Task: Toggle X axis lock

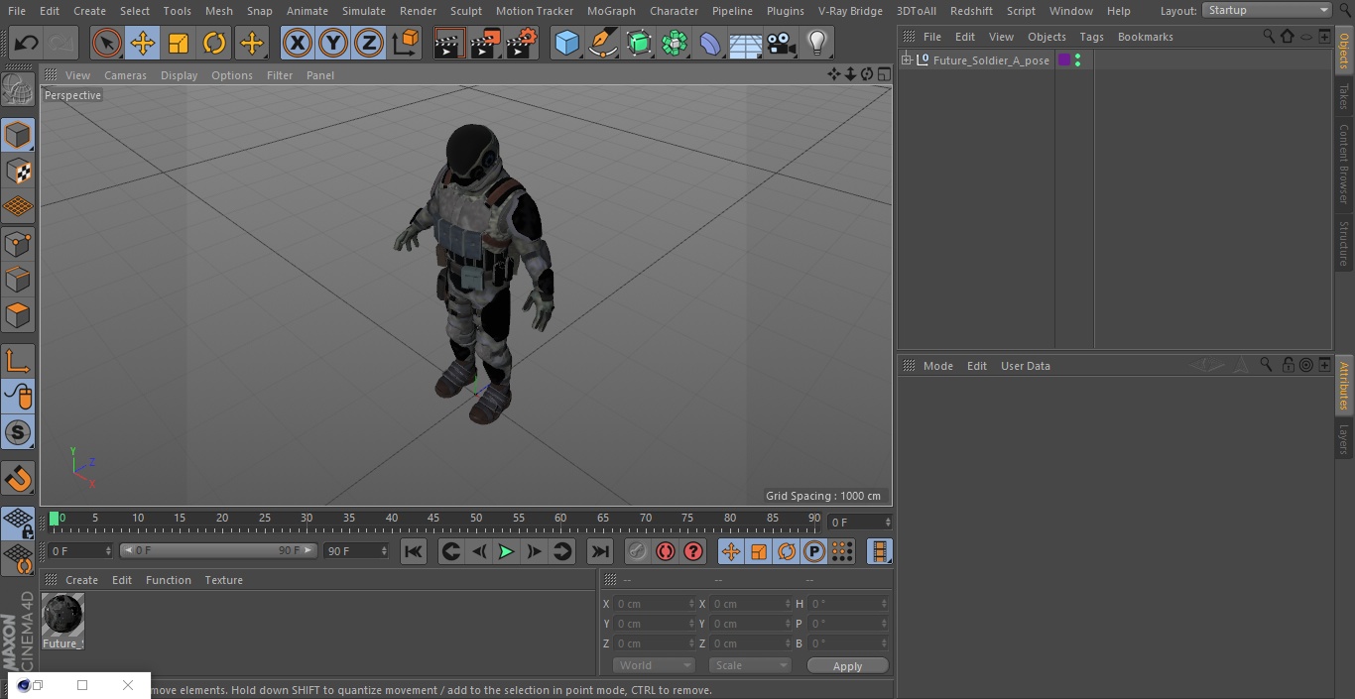Action: pos(298,43)
